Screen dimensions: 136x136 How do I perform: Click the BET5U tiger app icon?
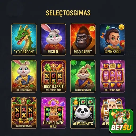pos(121,121)
